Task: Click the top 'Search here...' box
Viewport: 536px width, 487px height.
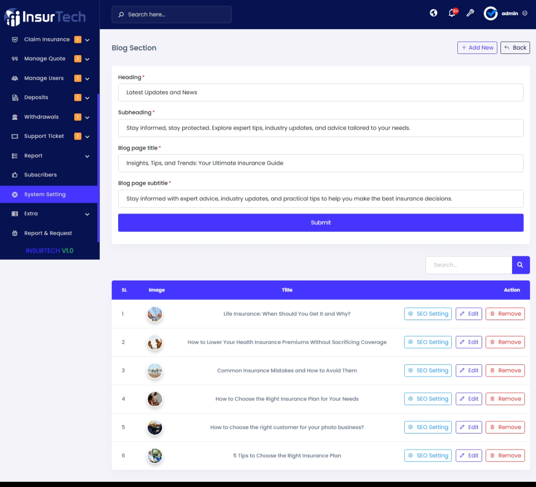Action: [172, 14]
